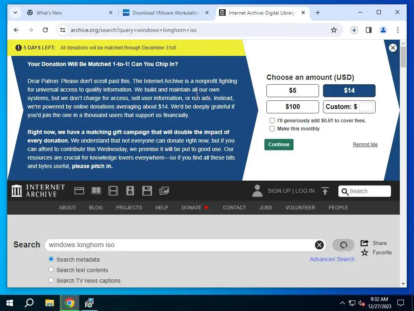Select the Search text contents radio button
Image resolution: width=414 pixels, height=311 pixels.
tap(51, 270)
